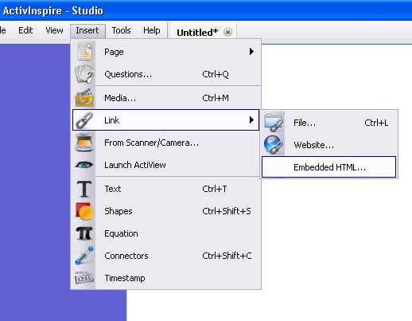This screenshot has height=321, width=412.
Task: Choose Website... in Link submenu
Action: [x=328, y=145]
